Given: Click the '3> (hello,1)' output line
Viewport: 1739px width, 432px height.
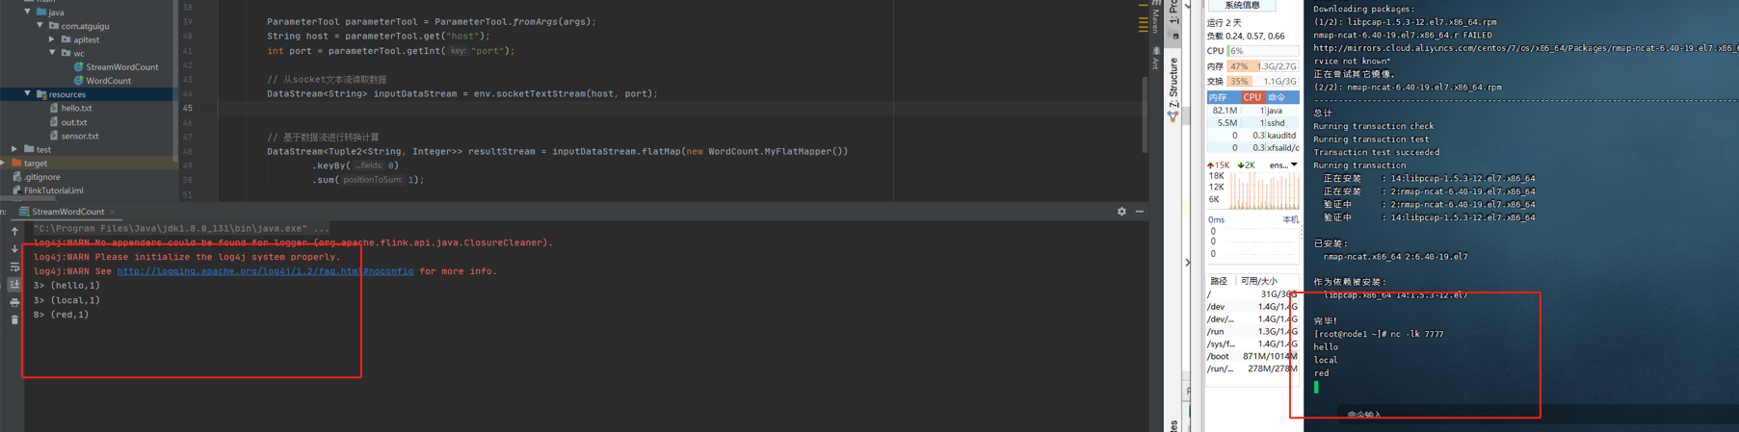Looking at the screenshot, I should pos(66,286).
